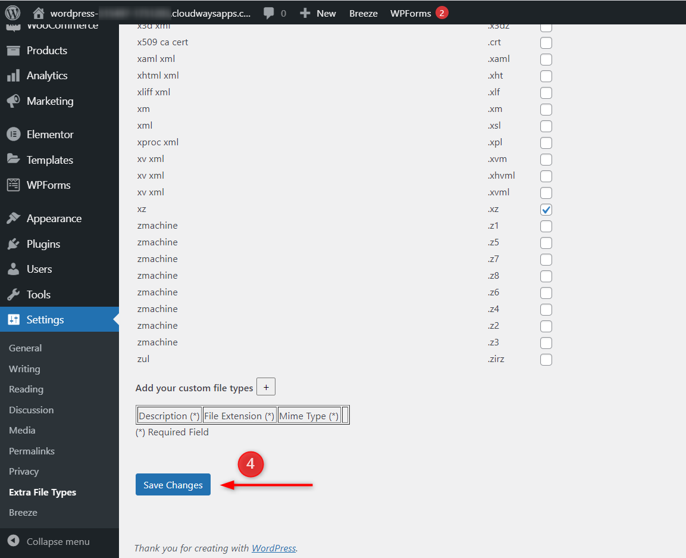Click the Tools wrench icon

(x=13, y=295)
